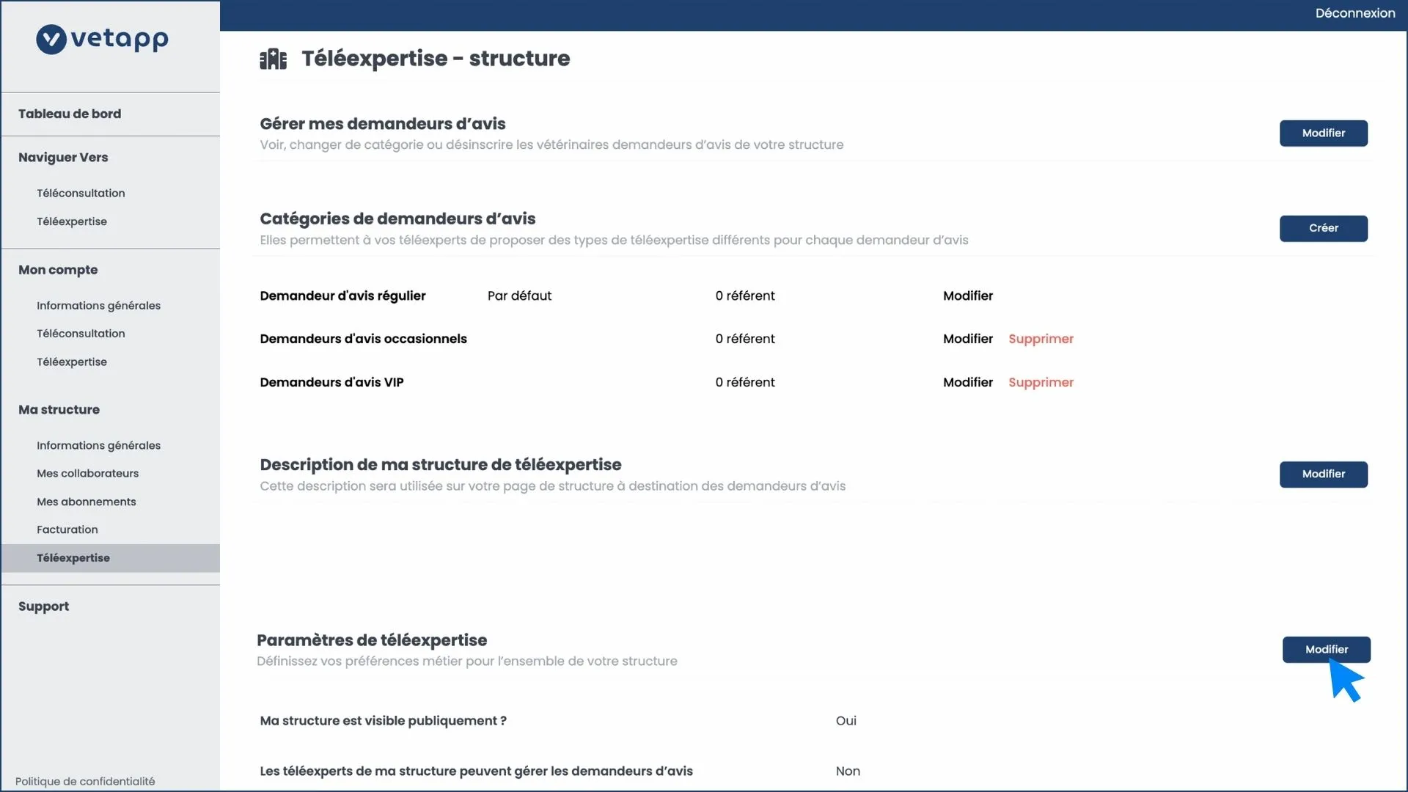The image size is (1408, 792).
Task: Click Modifier for Gérer mes demandeurs d'avis
Action: point(1323,133)
